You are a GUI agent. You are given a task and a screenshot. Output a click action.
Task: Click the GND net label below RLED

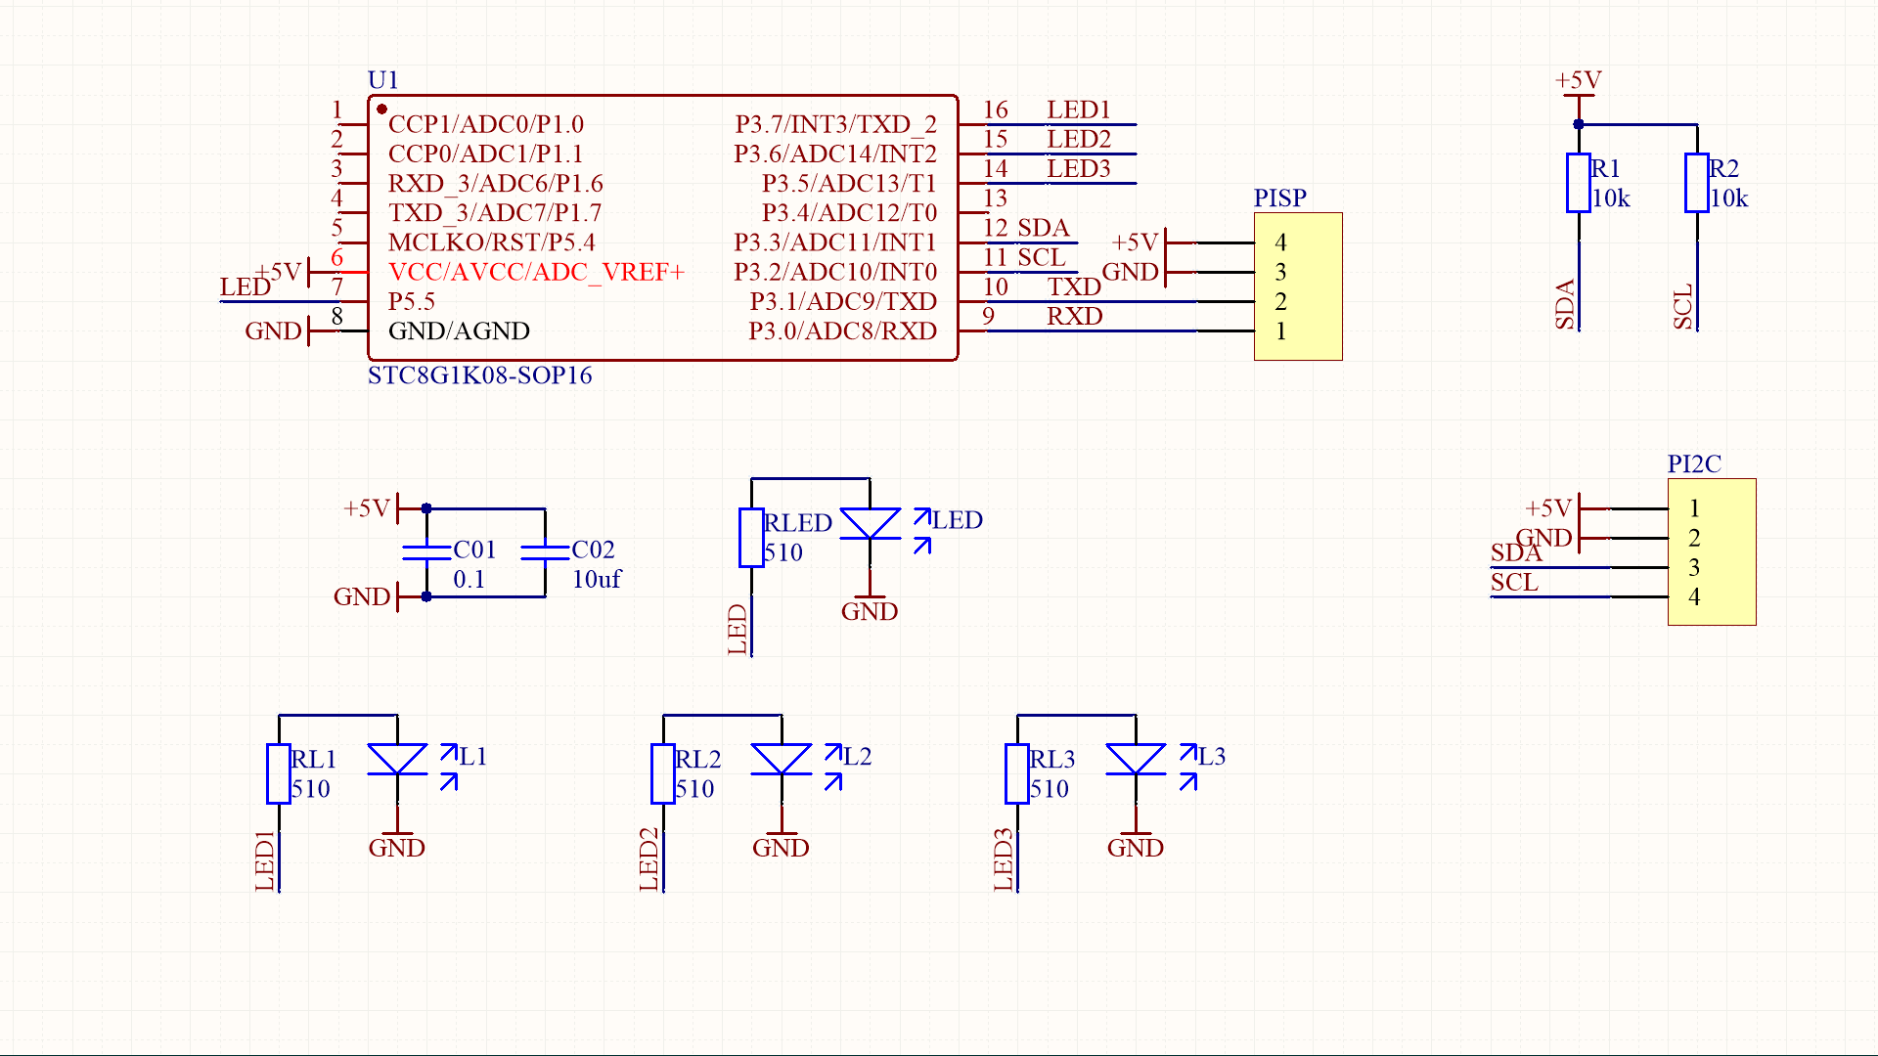pyautogui.click(x=870, y=612)
